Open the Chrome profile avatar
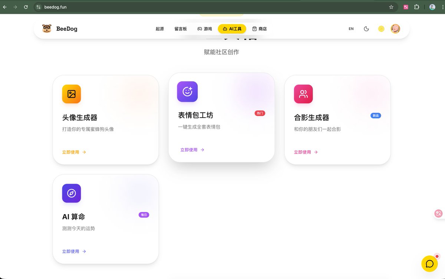 point(432,7)
